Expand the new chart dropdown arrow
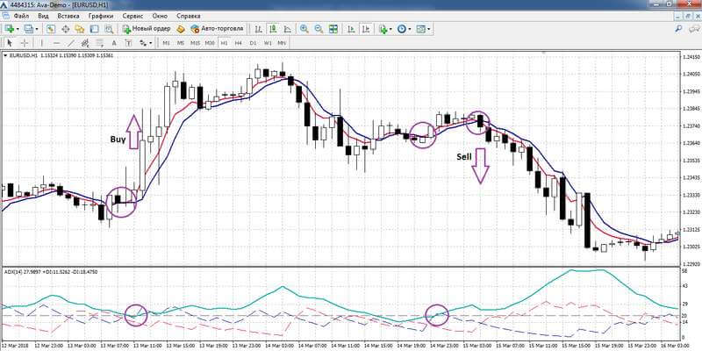Image resolution: width=702 pixels, height=351 pixels. coord(18,29)
